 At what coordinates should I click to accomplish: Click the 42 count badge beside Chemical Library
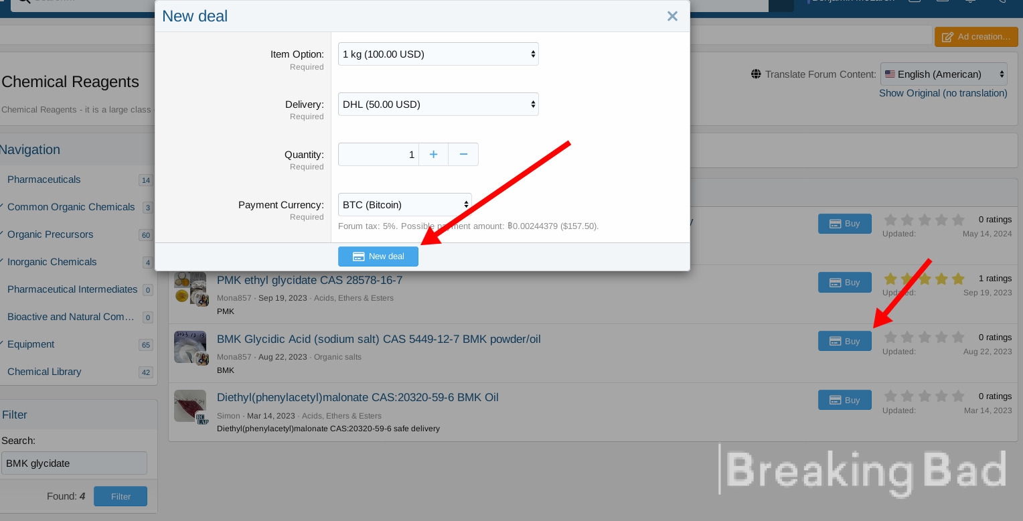(145, 372)
